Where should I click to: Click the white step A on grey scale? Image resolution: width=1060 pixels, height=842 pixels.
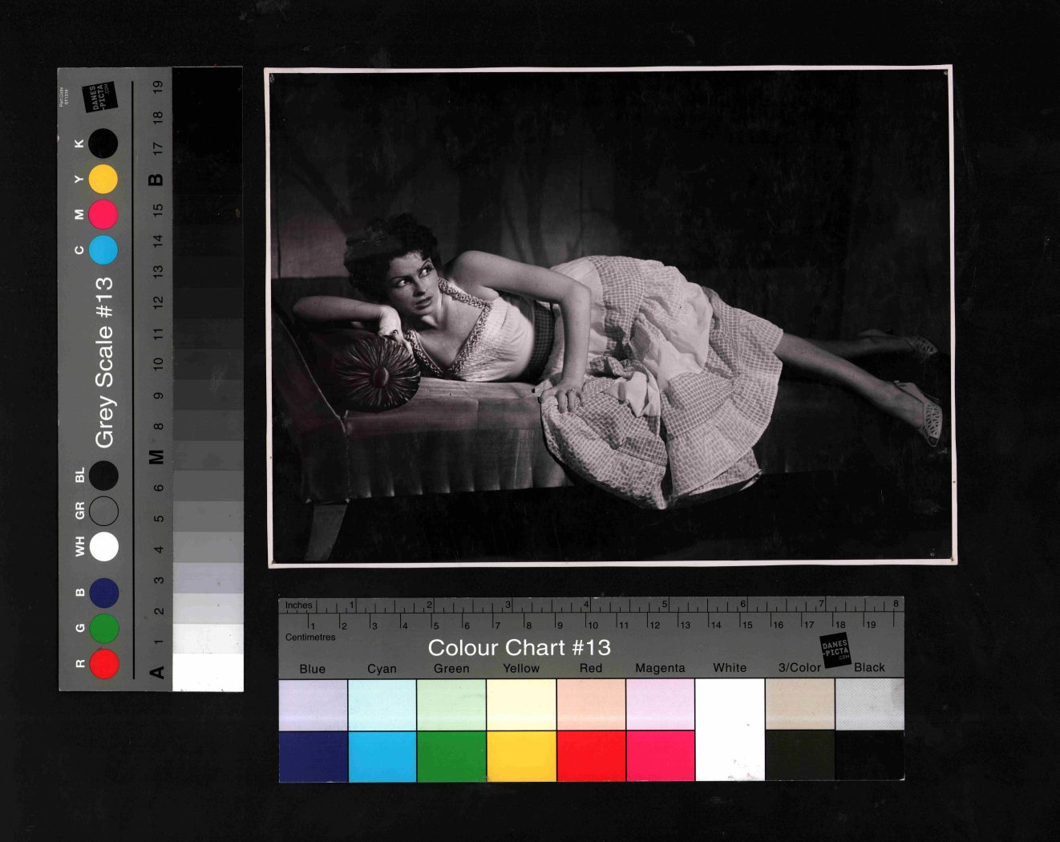pyautogui.click(x=208, y=672)
